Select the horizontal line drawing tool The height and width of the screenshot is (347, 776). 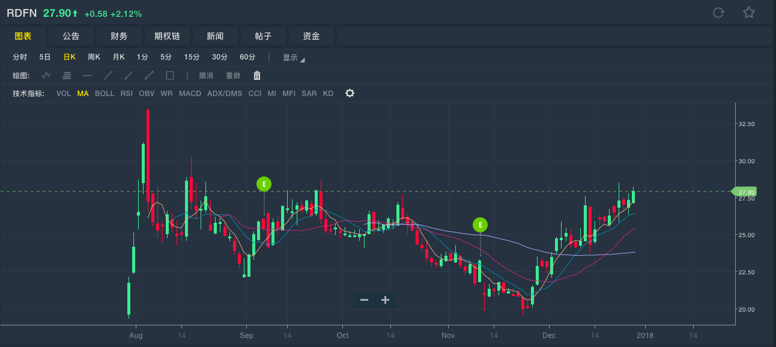87,76
